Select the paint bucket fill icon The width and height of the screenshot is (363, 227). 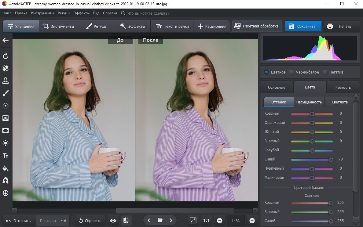[x=5, y=168]
